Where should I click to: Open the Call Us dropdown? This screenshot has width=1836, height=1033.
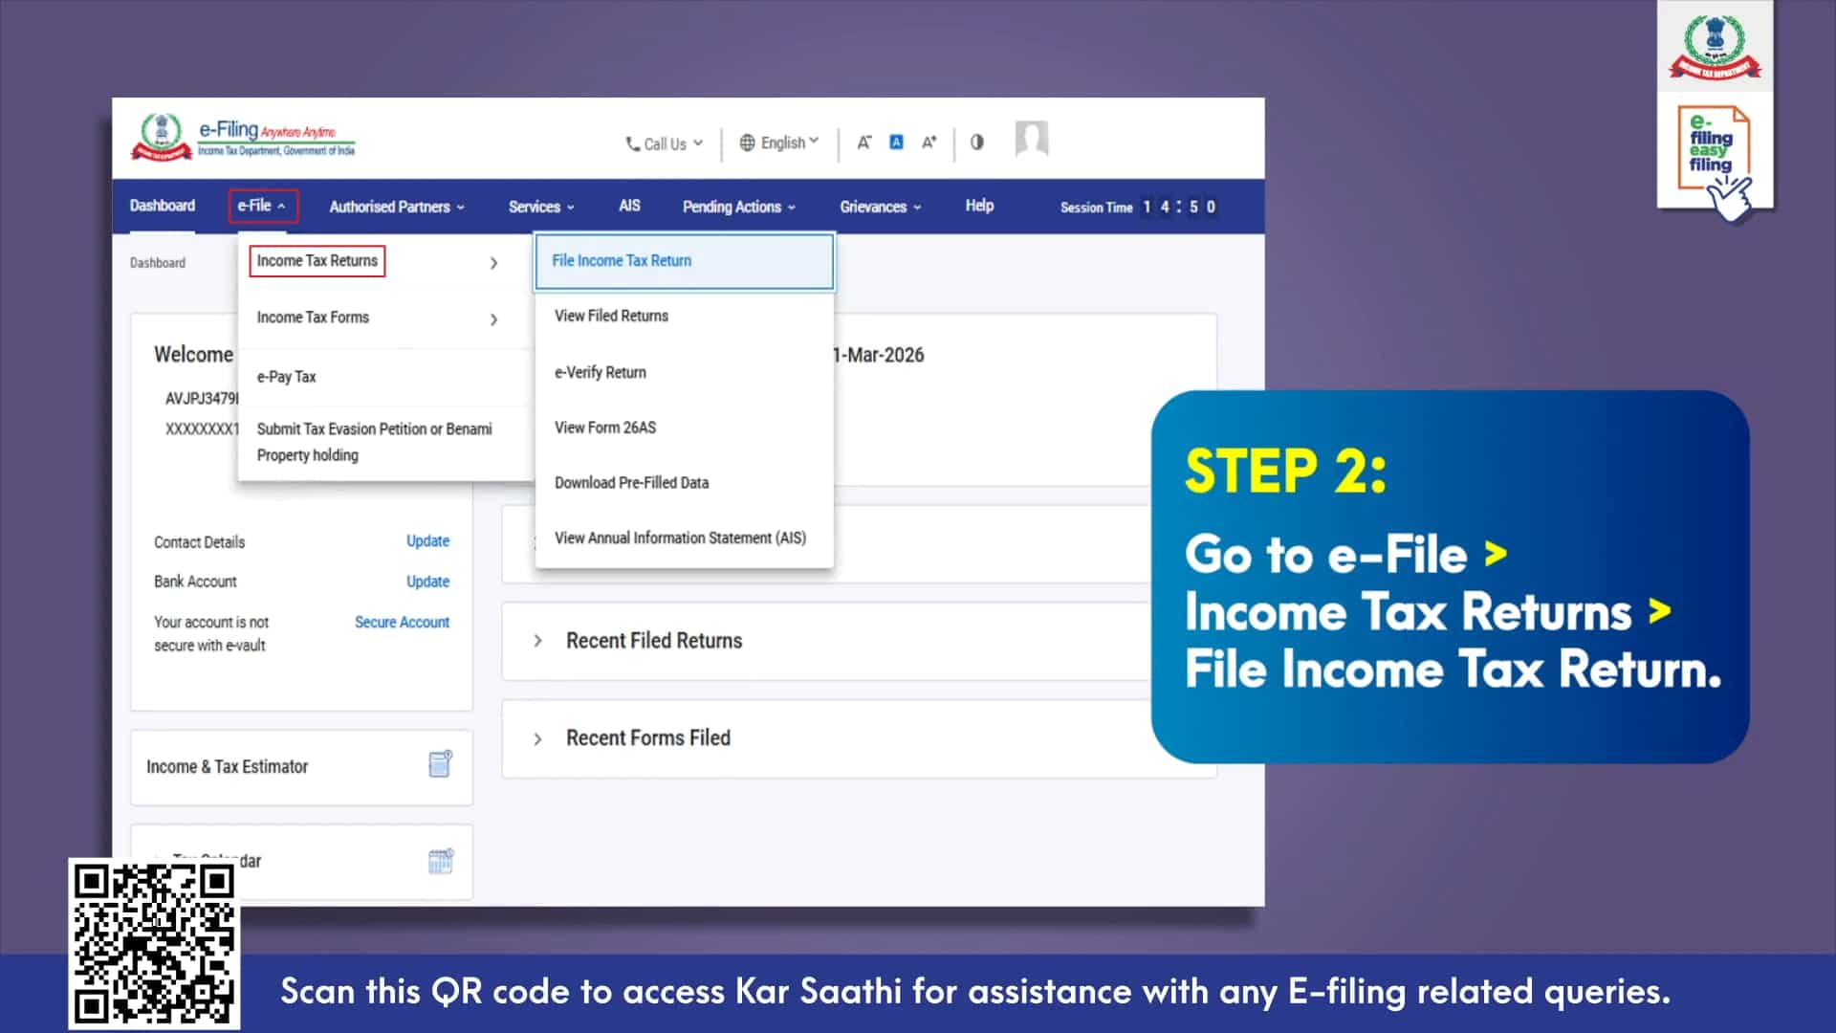click(665, 143)
